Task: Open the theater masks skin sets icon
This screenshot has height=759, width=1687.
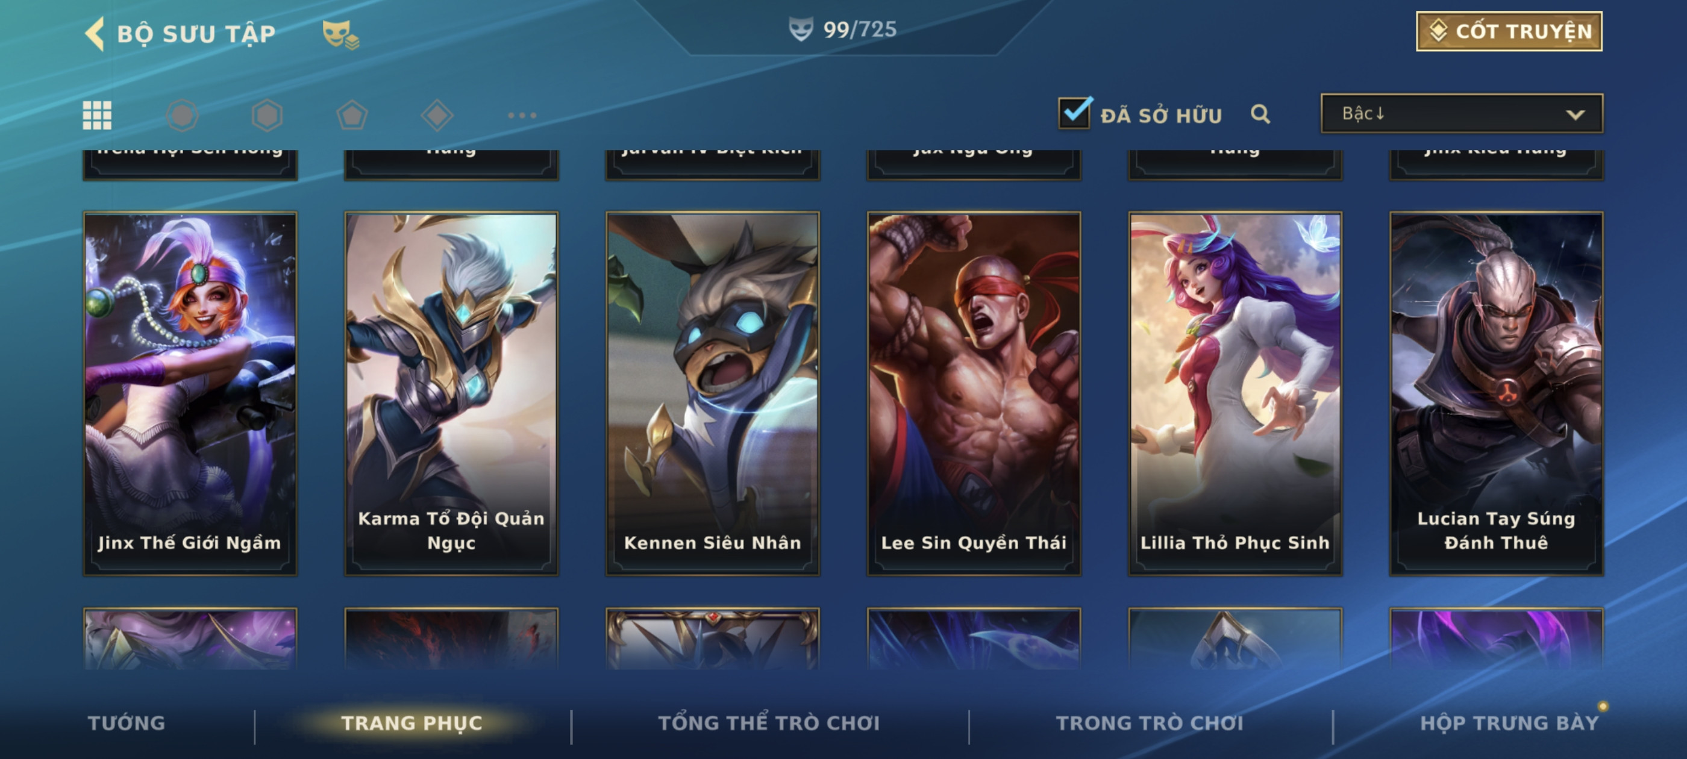Action: tap(340, 35)
